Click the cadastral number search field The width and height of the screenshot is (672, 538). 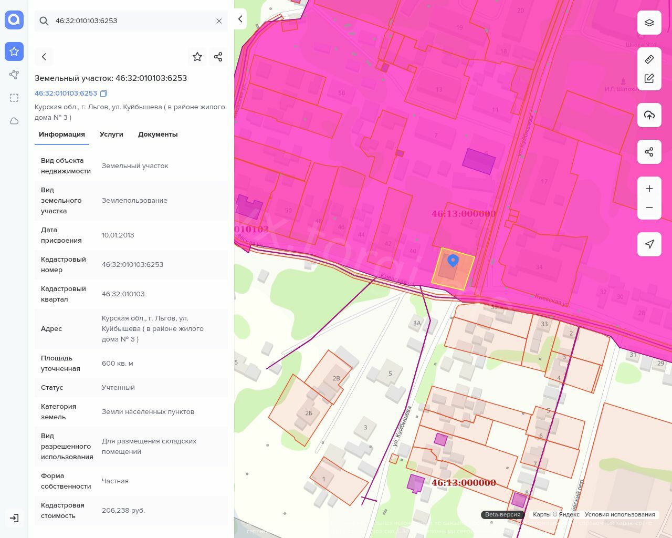(131, 21)
